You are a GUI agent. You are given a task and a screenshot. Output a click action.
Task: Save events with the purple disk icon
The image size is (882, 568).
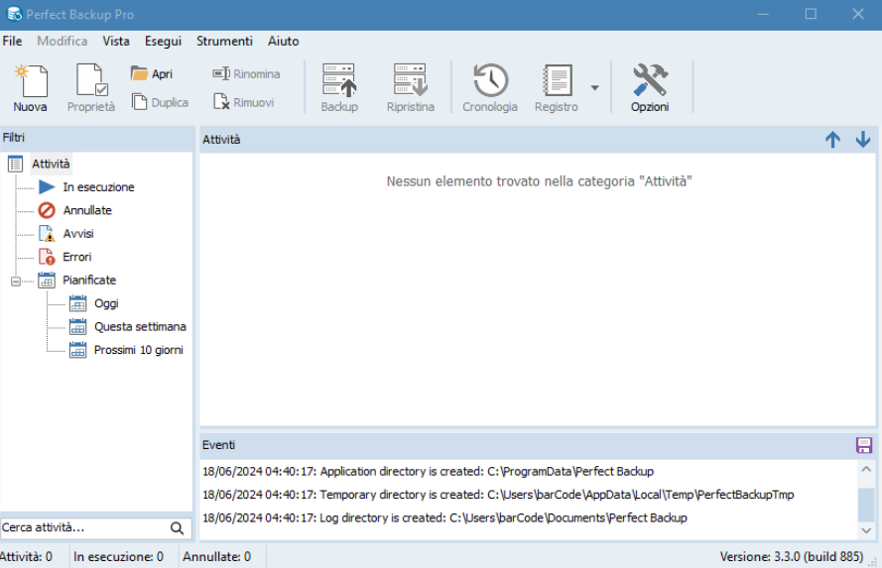pyautogui.click(x=864, y=445)
